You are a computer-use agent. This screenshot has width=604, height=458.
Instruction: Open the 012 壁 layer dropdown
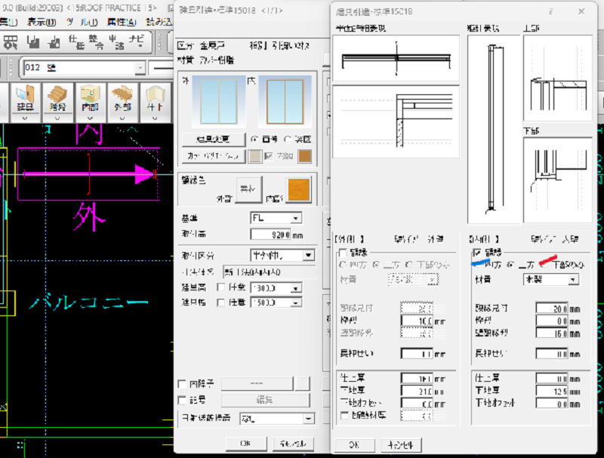[x=140, y=68]
